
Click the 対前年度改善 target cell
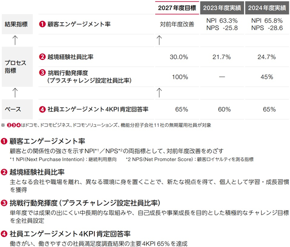[x=177, y=24]
